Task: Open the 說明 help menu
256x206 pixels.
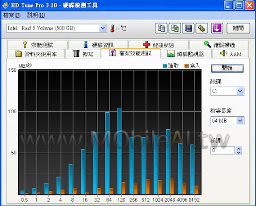Action: (x=36, y=15)
